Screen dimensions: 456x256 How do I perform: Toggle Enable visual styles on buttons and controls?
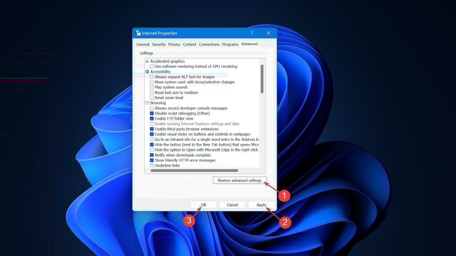(x=152, y=134)
